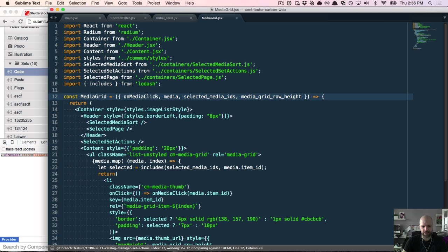
Task: Click the git branch status bar text
Action: click(x=160, y=248)
